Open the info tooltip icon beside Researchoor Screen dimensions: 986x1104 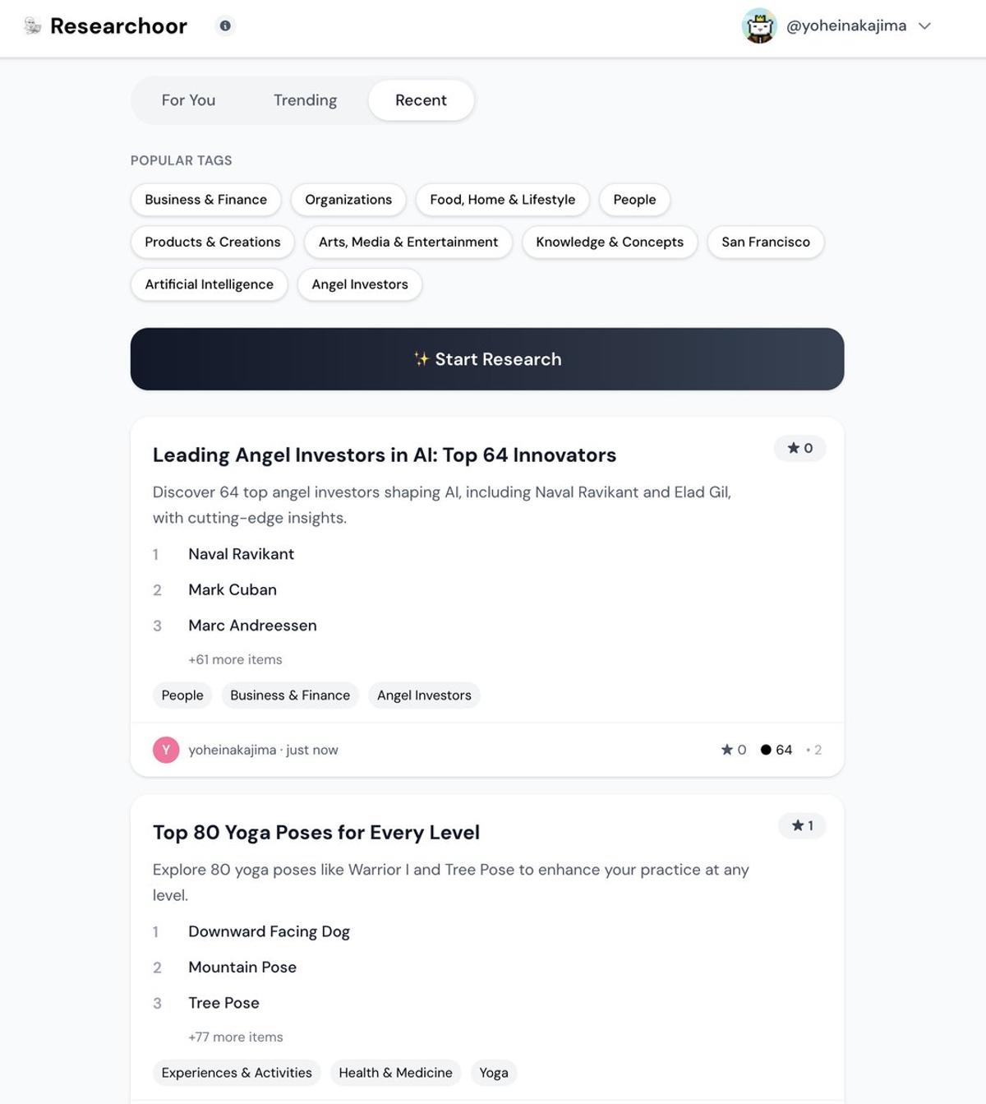tap(224, 25)
